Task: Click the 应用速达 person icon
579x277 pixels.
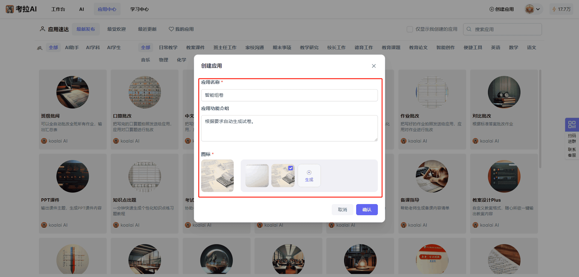Action: click(x=43, y=29)
